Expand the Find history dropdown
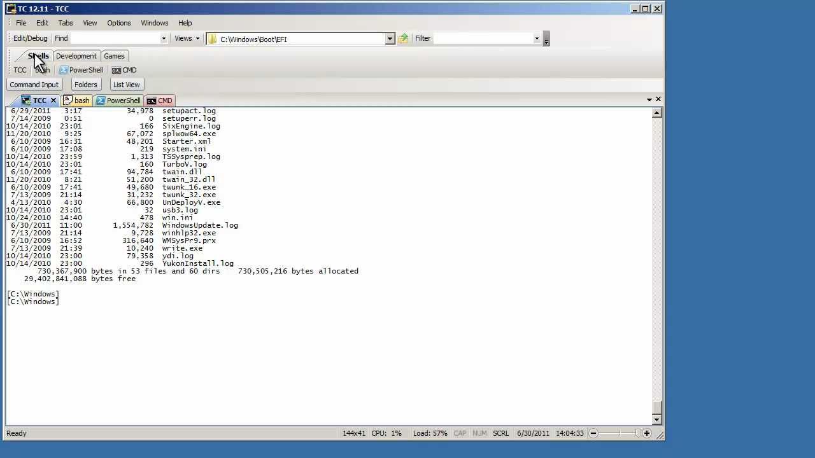The width and height of the screenshot is (815, 458). [x=164, y=38]
